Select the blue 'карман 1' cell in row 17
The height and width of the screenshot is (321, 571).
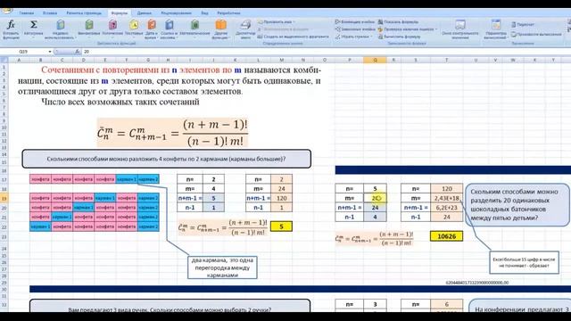click(x=127, y=179)
